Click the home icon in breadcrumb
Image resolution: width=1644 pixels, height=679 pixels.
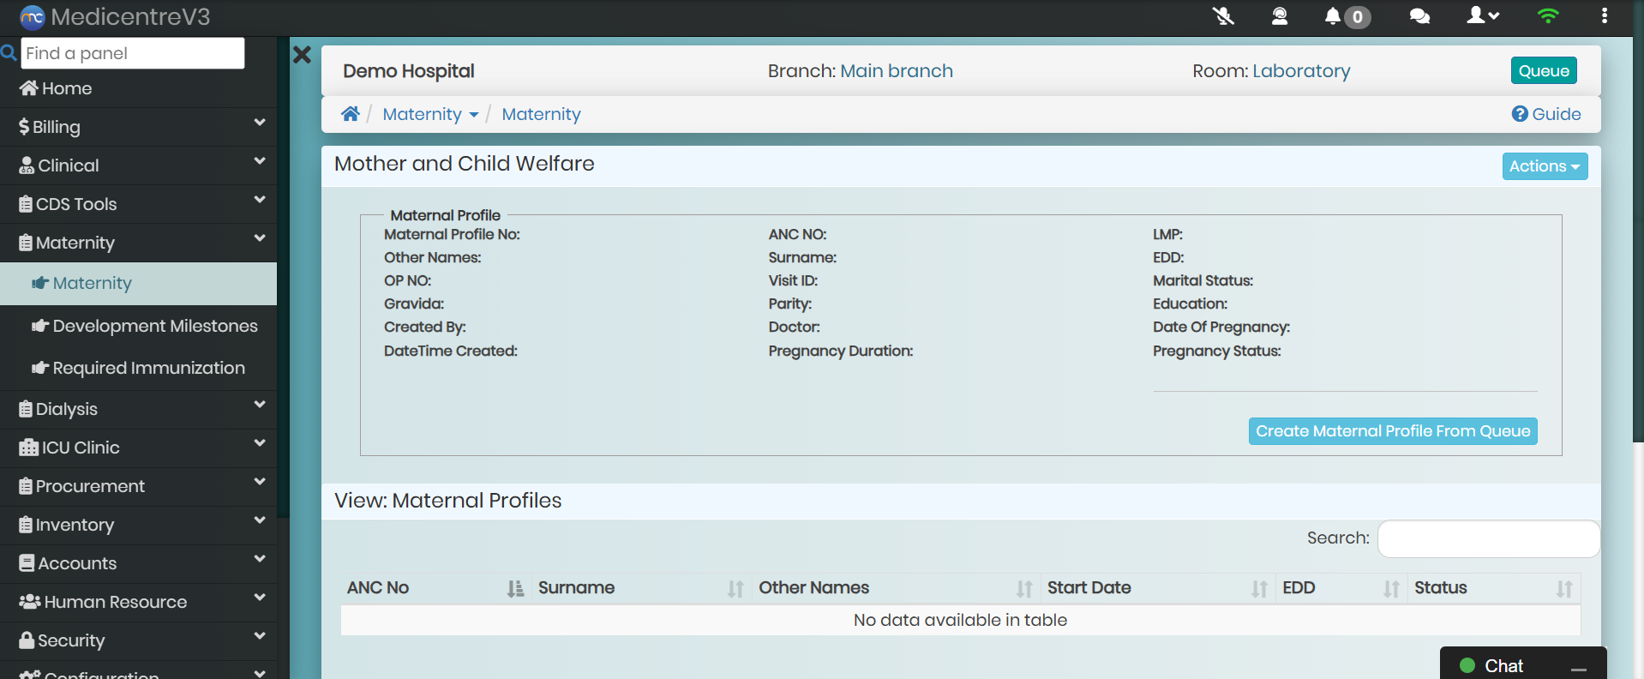coord(350,114)
